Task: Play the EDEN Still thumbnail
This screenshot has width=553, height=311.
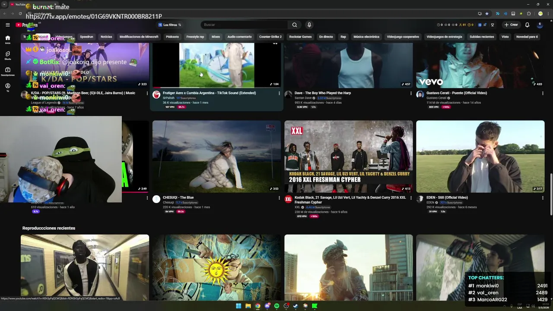Action: click(480, 156)
